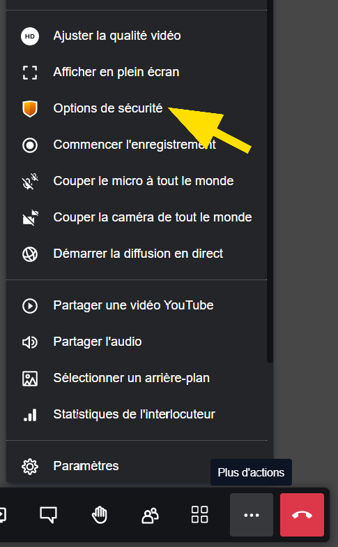Image resolution: width=338 pixels, height=547 pixels.
Task: Click the orange security shield icon
Action: 30,109
